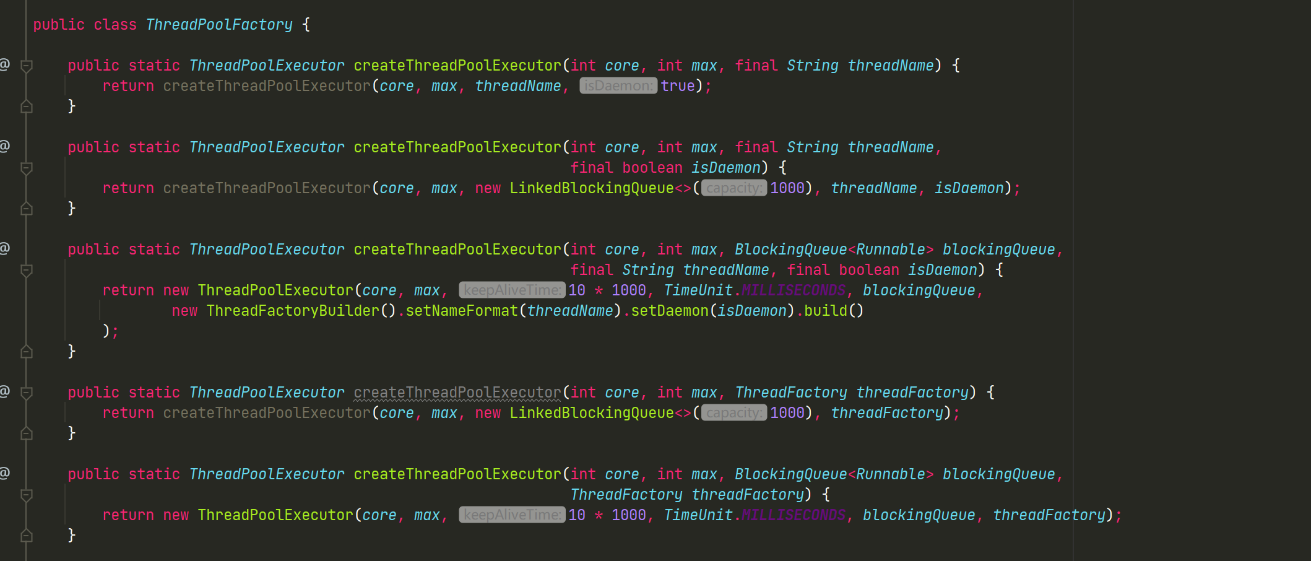This screenshot has height=561, width=1311.
Task: Click fold-end marker at the final method's closing brace
Action: (x=26, y=535)
